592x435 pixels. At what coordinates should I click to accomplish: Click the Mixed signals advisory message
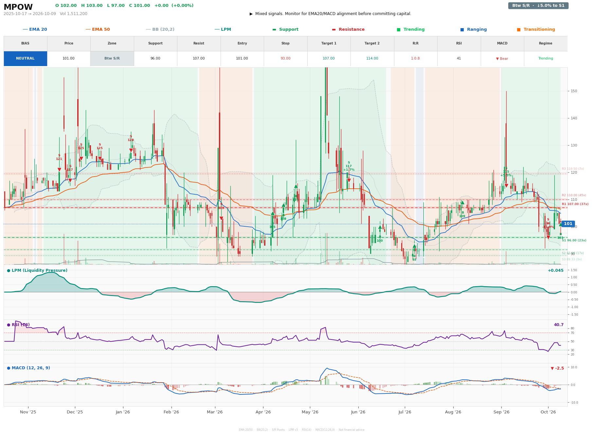(331, 14)
